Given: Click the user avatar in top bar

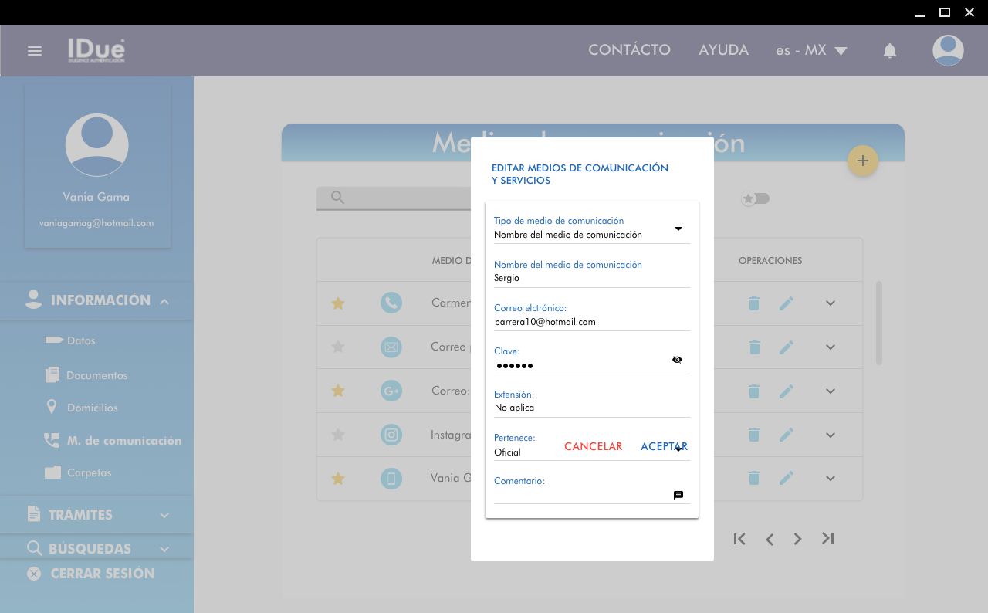Looking at the screenshot, I should (947, 51).
